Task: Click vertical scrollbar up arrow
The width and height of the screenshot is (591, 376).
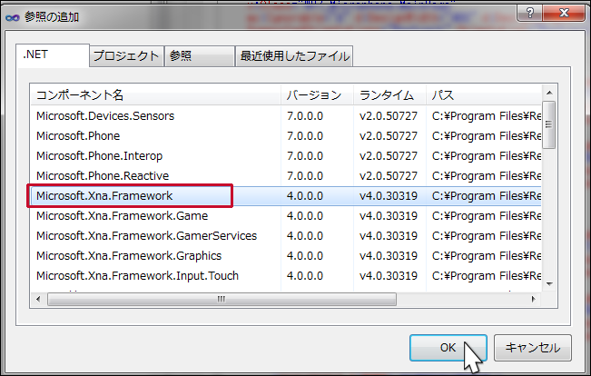Action: 549,93
